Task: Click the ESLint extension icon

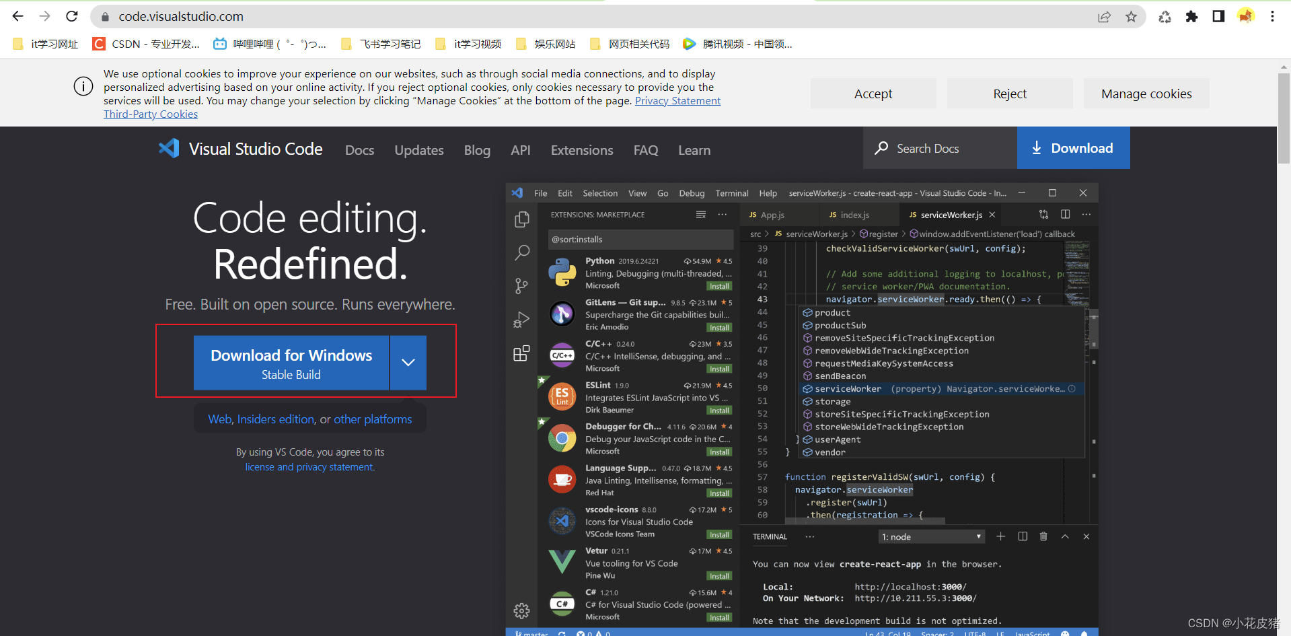Action: [x=562, y=396]
